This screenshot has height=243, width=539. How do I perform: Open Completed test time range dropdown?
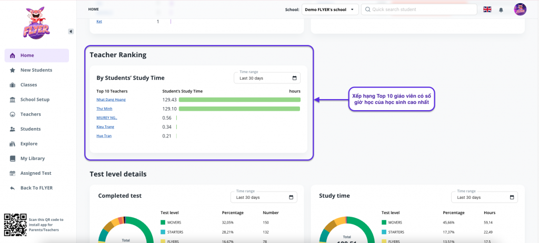264,197
